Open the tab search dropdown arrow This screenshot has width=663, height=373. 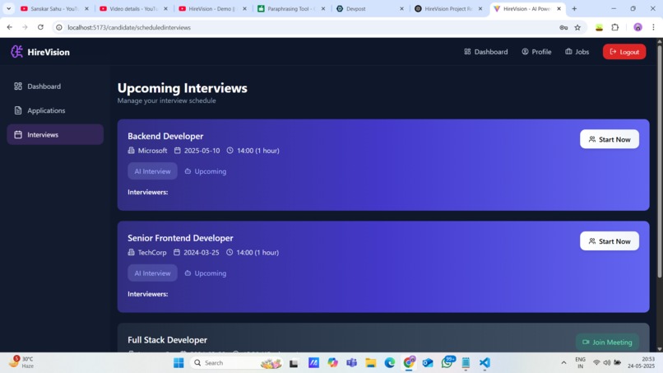pos(8,8)
